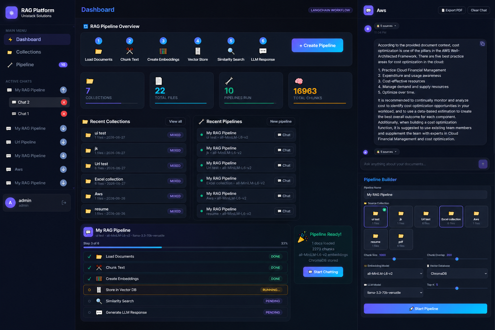This screenshot has width=495, height=330.
Task: Click the Top-K slider handle
Action: (x=457, y=288)
